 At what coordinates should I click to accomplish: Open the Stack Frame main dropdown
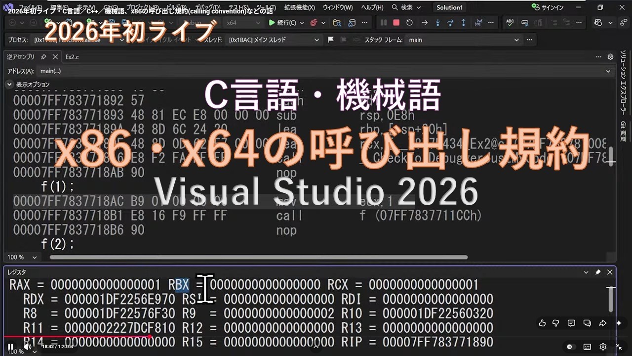[464, 40]
